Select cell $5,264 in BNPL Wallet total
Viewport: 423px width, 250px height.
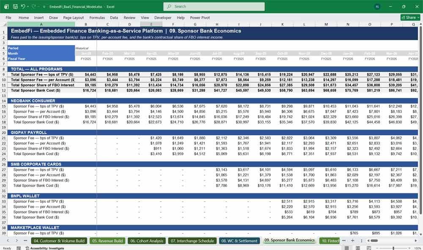[x=287, y=217]
